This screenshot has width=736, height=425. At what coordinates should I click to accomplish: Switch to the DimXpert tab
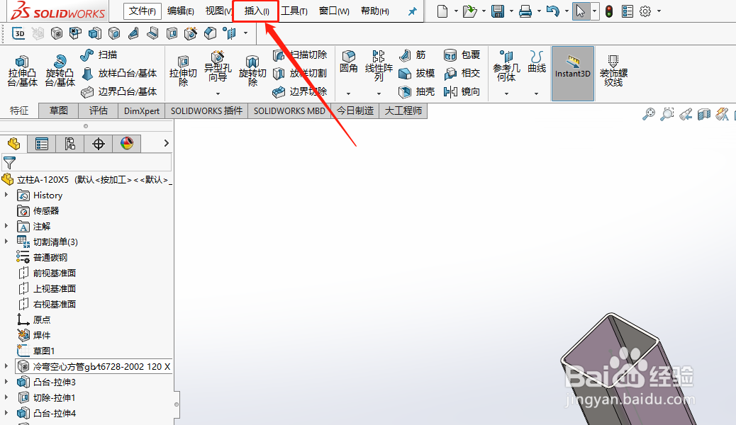pos(141,110)
